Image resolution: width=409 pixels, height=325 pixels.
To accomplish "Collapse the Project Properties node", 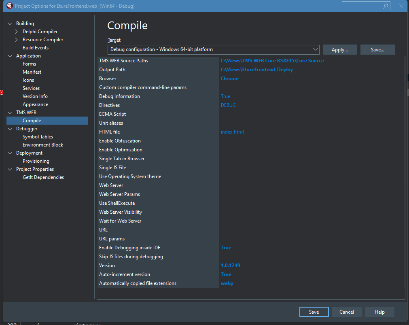I will [x=10, y=169].
